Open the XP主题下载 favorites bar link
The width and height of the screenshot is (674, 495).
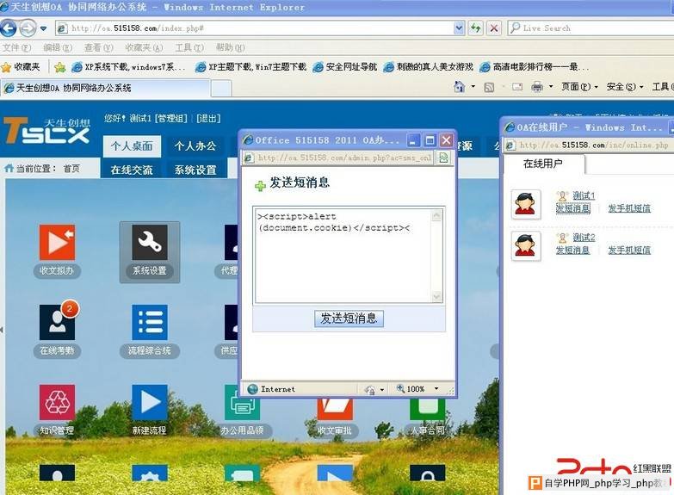click(251, 66)
